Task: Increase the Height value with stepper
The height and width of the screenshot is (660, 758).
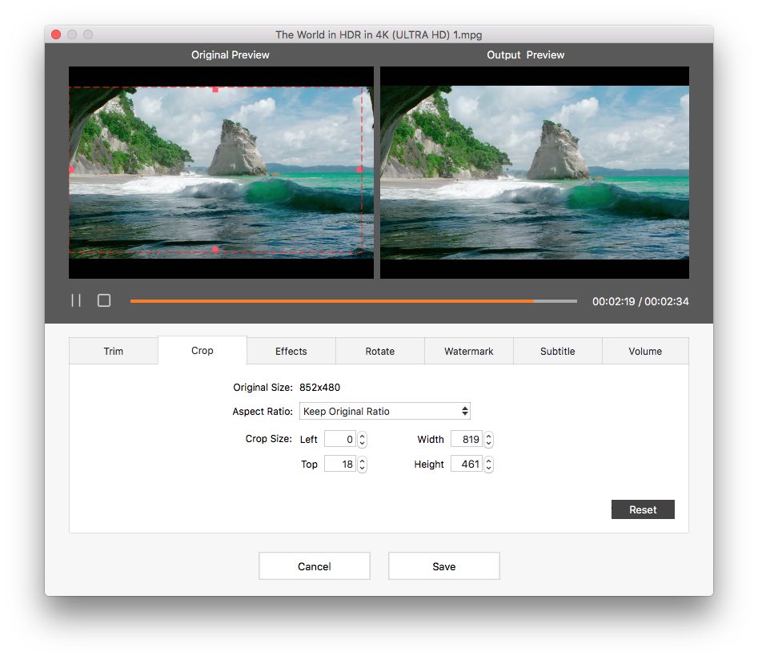Action: coord(489,461)
